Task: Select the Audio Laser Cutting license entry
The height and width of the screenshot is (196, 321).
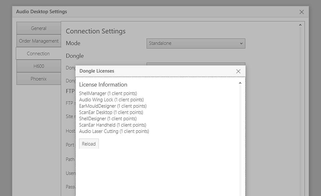Action: click(x=114, y=131)
